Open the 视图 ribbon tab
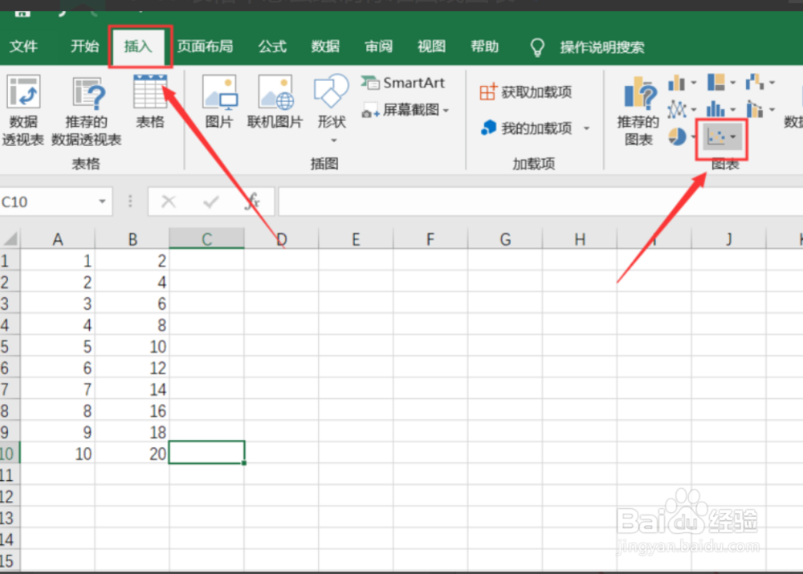The image size is (803, 574). coord(431,47)
